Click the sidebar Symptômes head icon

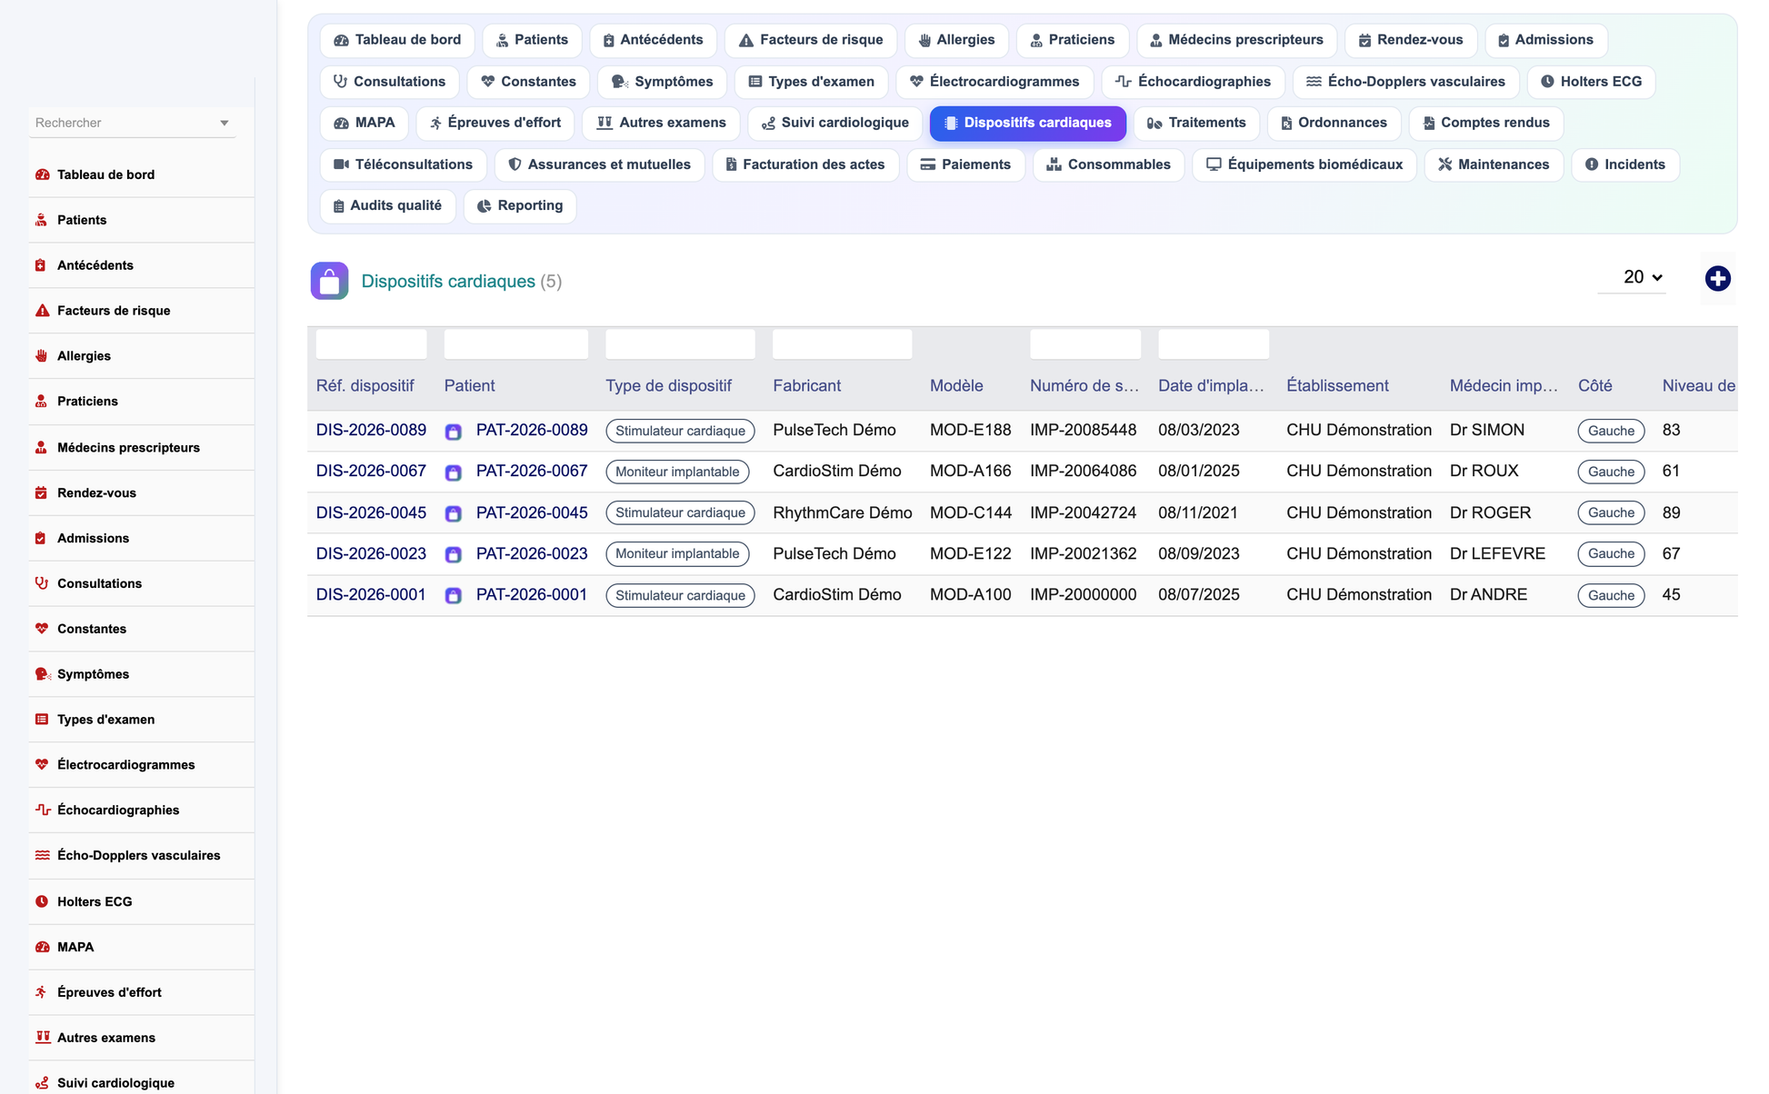(x=43, y=674)
